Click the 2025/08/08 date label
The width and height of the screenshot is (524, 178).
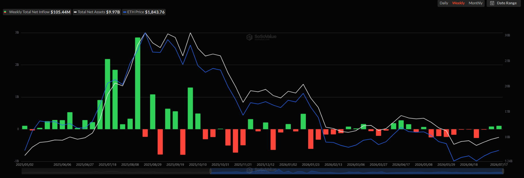point(130,165)
